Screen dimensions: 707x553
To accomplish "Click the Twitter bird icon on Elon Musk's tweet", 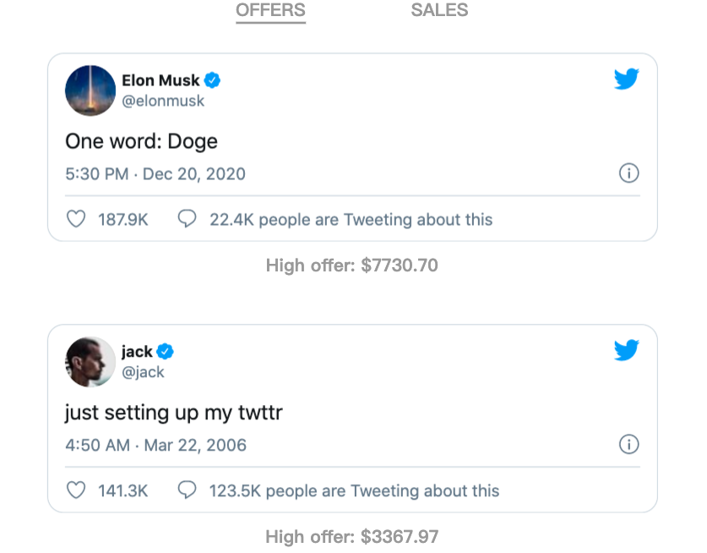I will 626,79.
